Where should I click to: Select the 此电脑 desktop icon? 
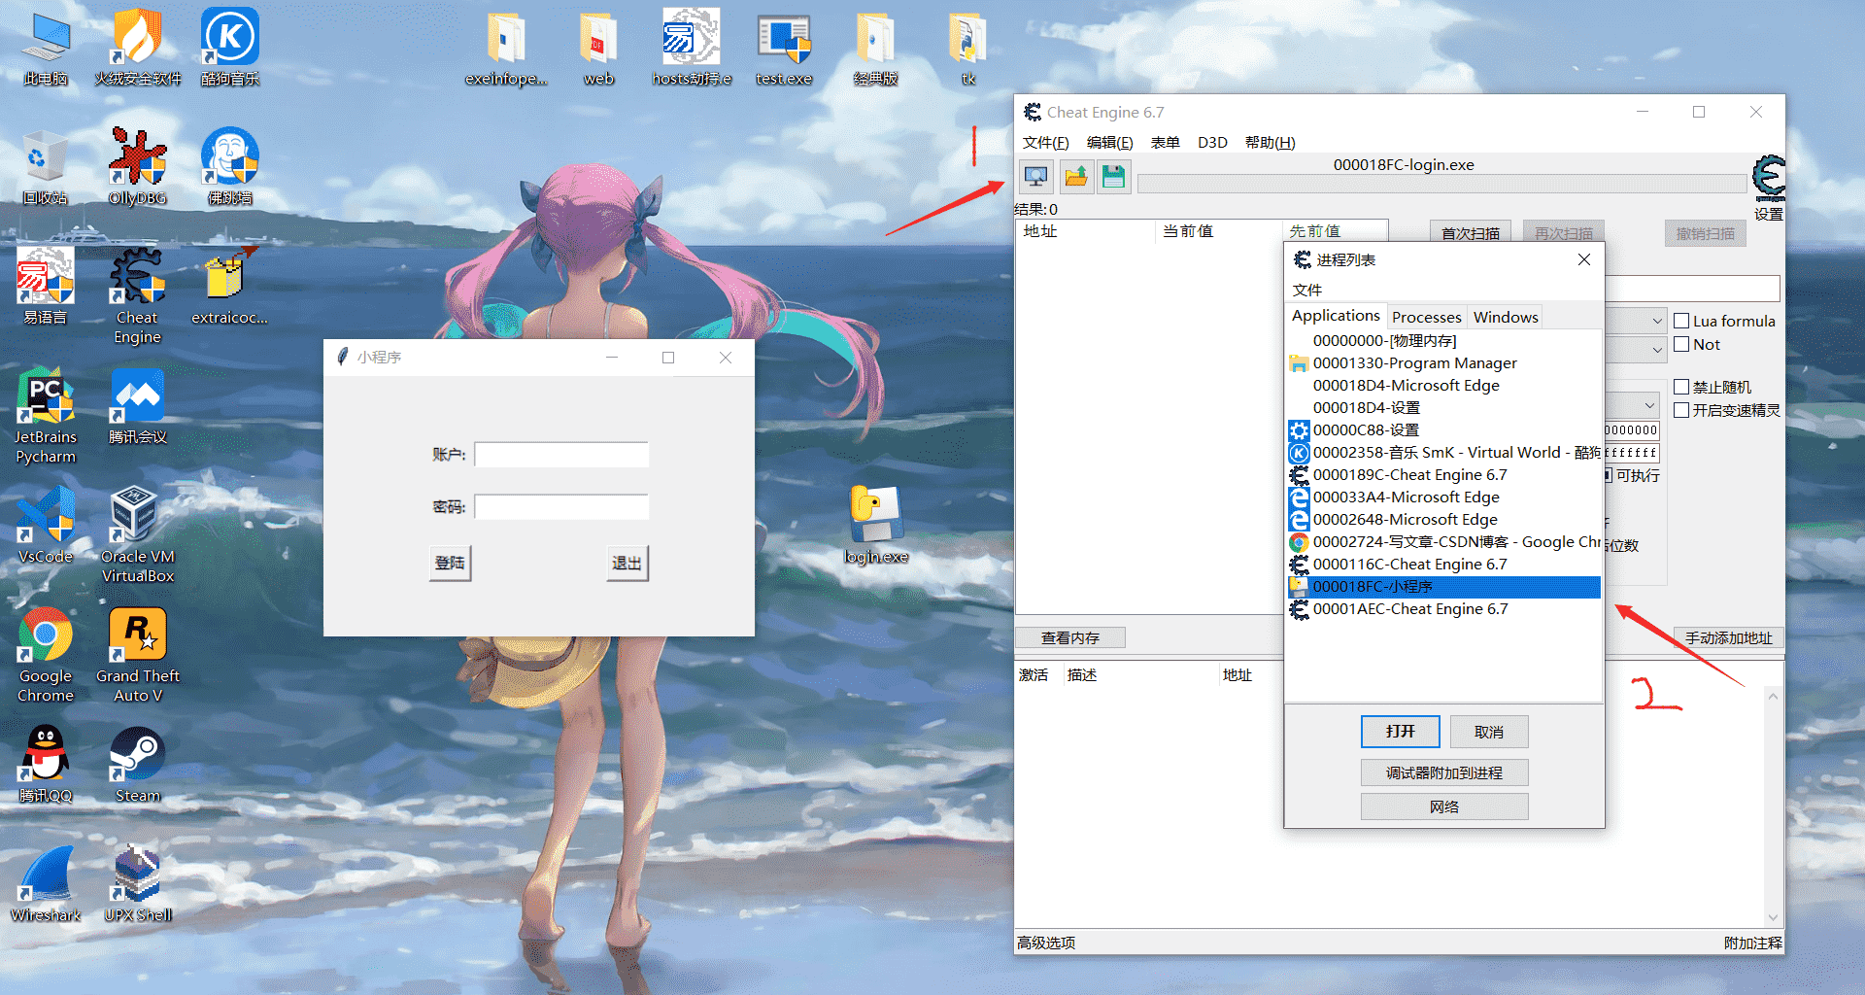click(x=46, y=48)
